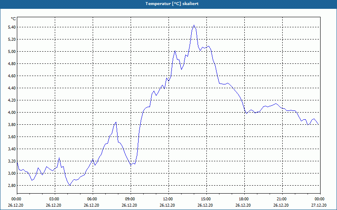Click the '5,00' y-axis value
337x210 pixels.
pos(12,52)
